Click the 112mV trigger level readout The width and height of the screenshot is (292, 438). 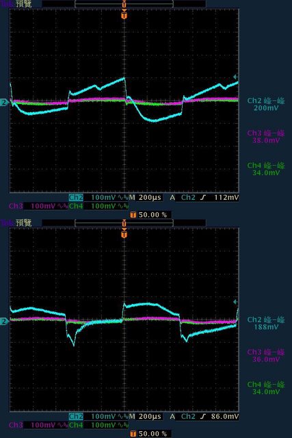coord(226,198)
